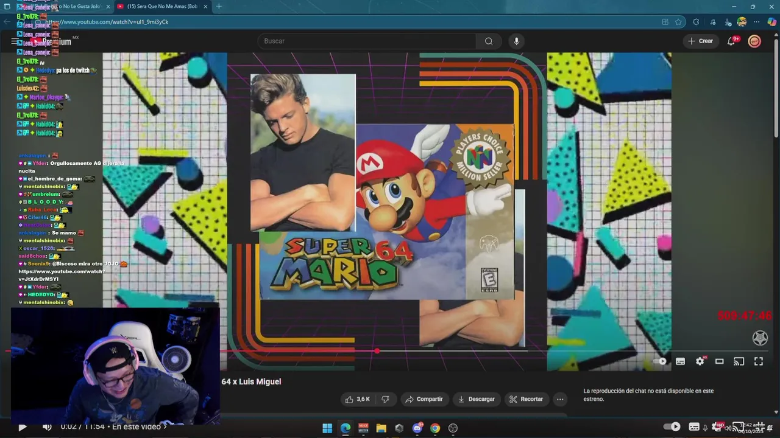This screenshot has width=780, height=438.
Task: Toggle autoplay switch beside the subtitles icon
Action: (661, 361)
